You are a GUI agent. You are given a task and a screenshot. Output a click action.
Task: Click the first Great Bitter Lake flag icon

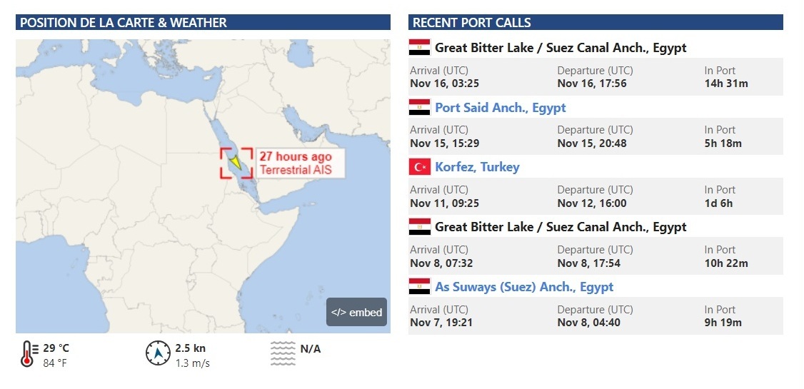[x=419, y=47]
